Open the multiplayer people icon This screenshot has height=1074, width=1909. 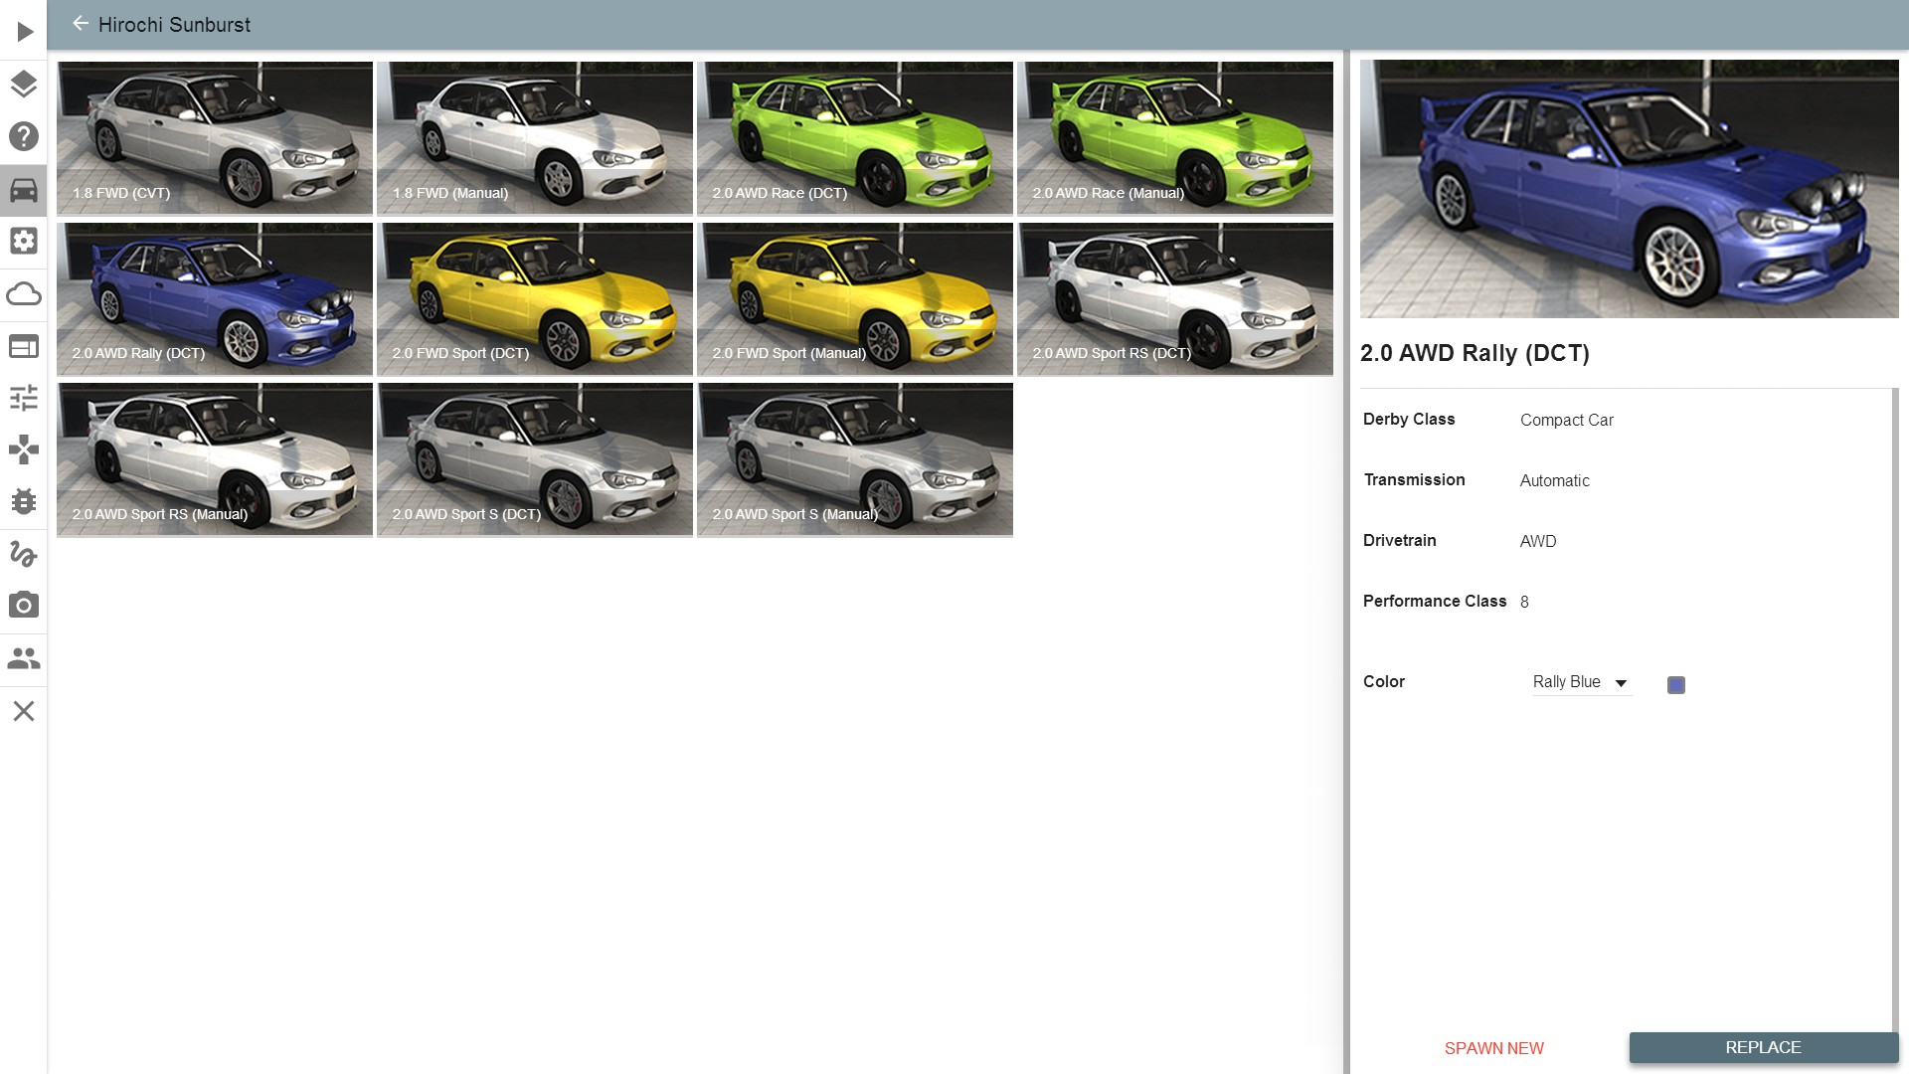[24, 658]
